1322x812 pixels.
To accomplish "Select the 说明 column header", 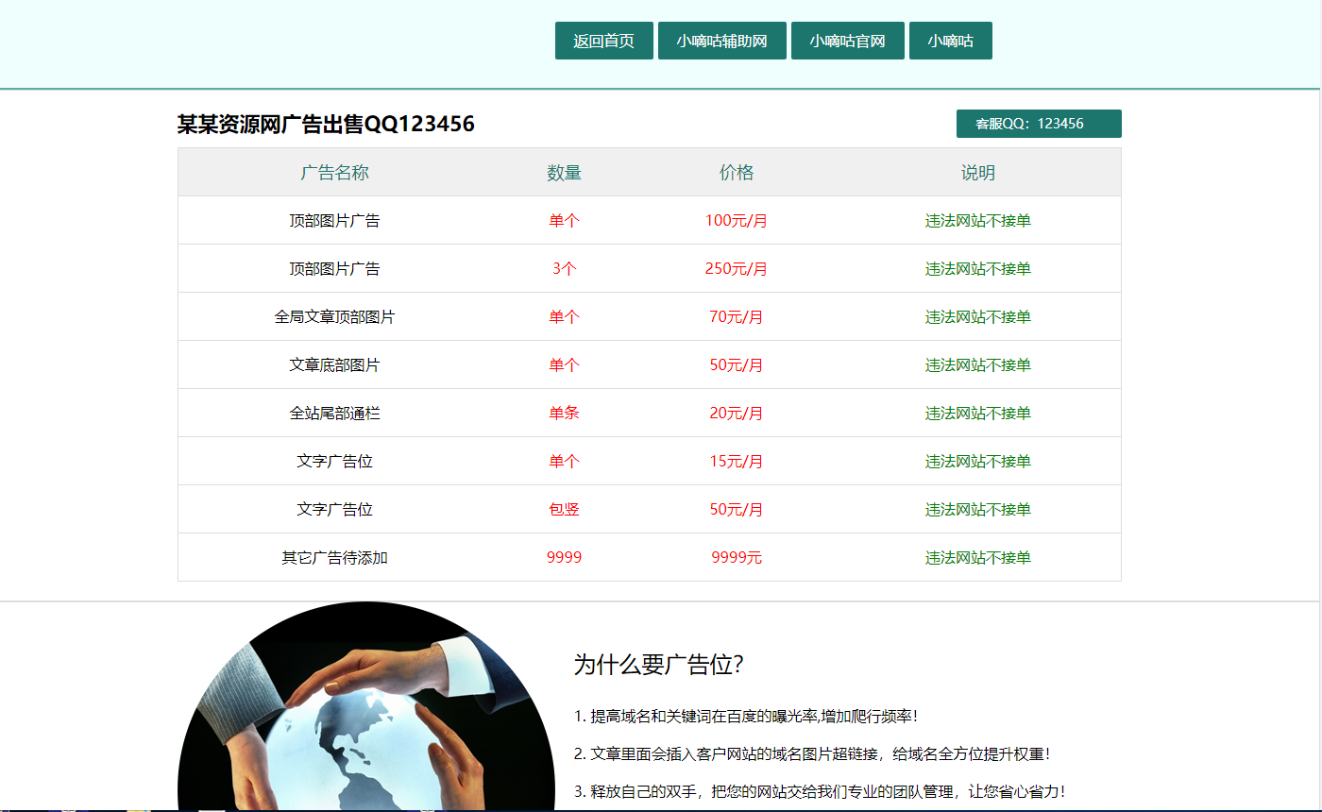I will pos(976,172).
